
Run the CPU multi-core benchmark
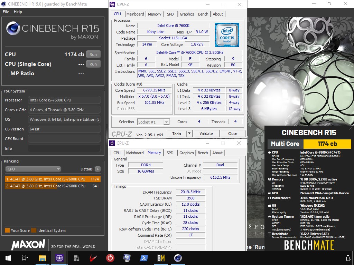point(93,54)
